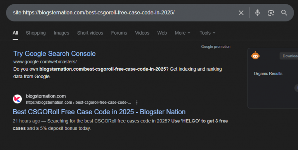Open the Videos tab

click(x=142, y=33)
